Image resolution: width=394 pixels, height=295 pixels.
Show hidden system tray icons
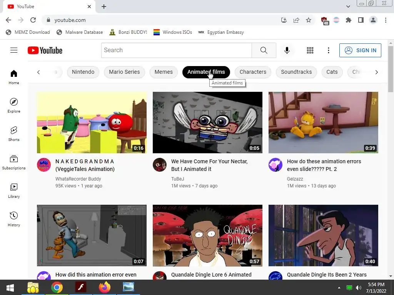pos(339,287)
